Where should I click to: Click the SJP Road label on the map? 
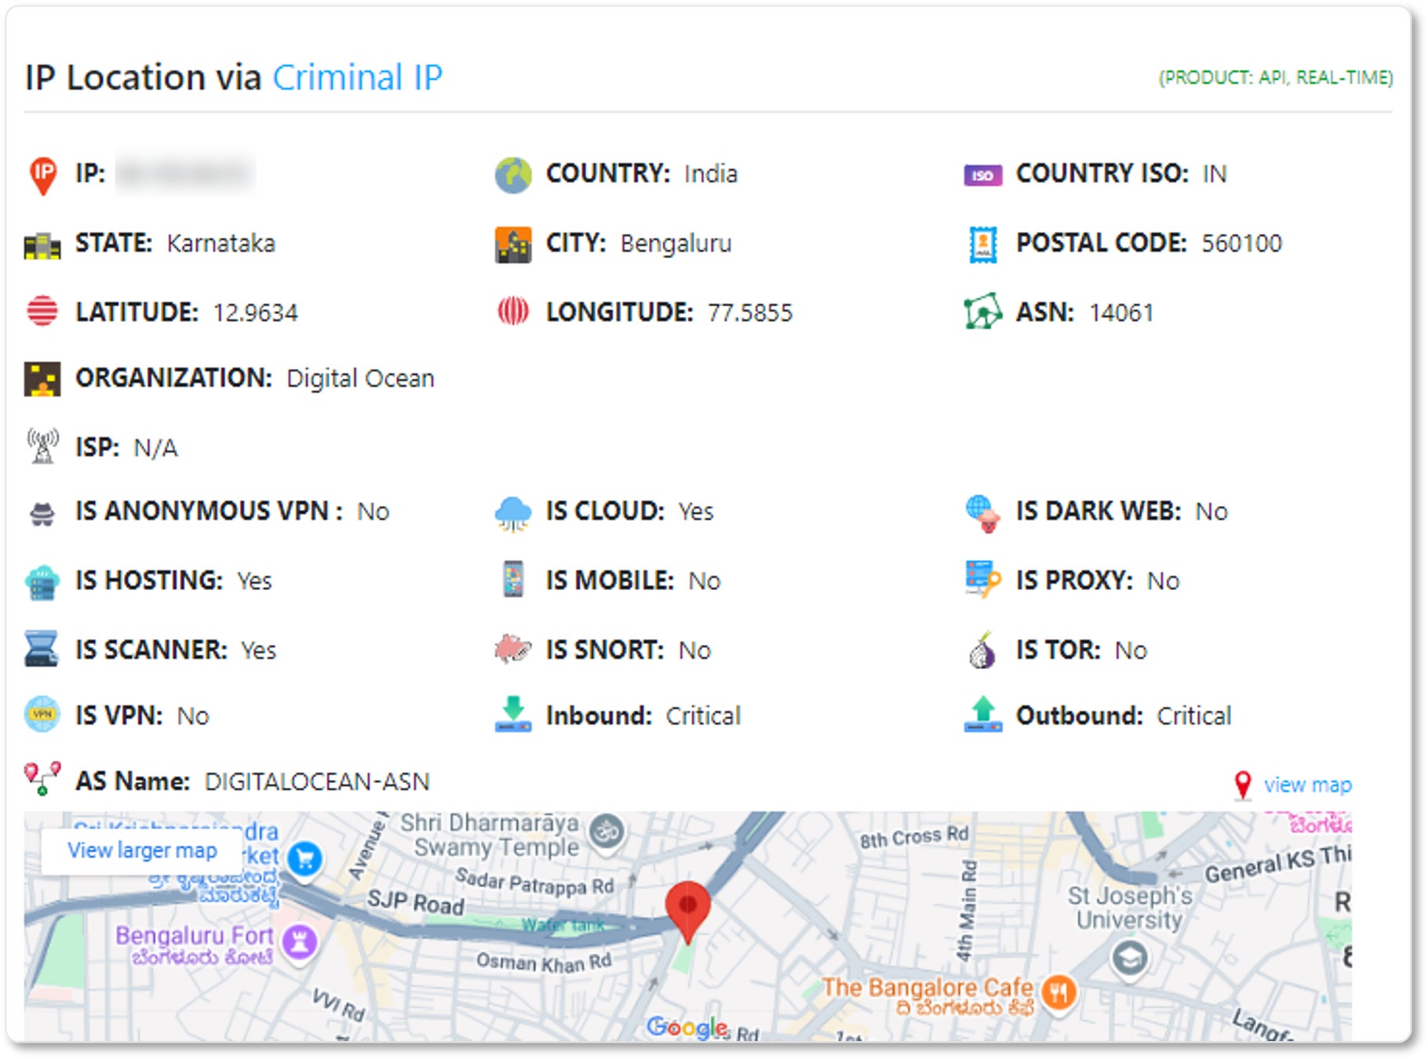[x=416, y=902]
